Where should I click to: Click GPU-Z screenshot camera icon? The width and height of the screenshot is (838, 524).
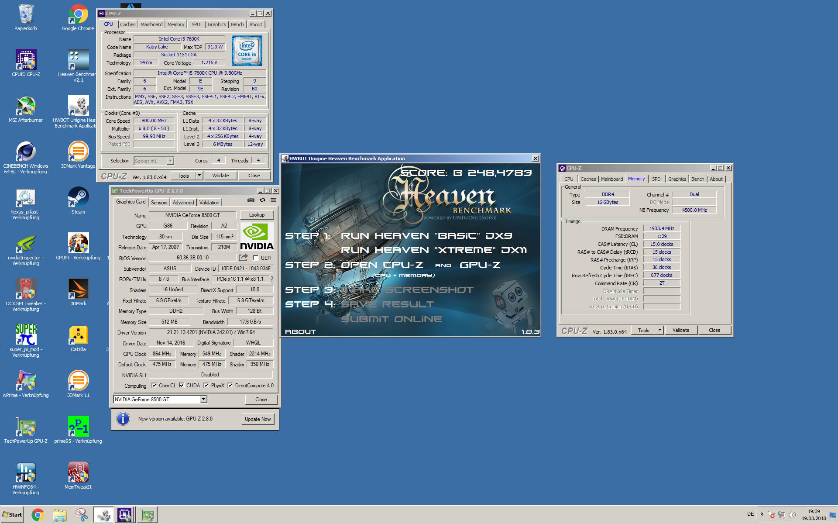[x=251, y=200]
